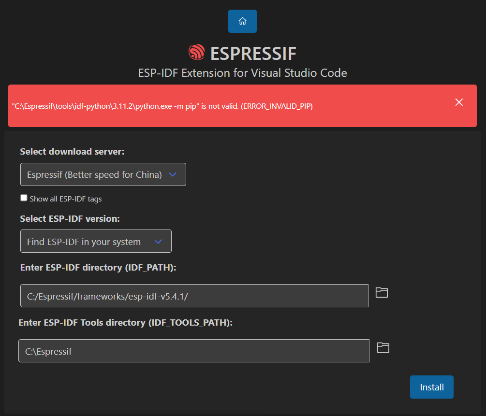The height and width of the screenshot is (416, 486).
Task: Open the Select download server dropdown
Action: click(103, 174)
